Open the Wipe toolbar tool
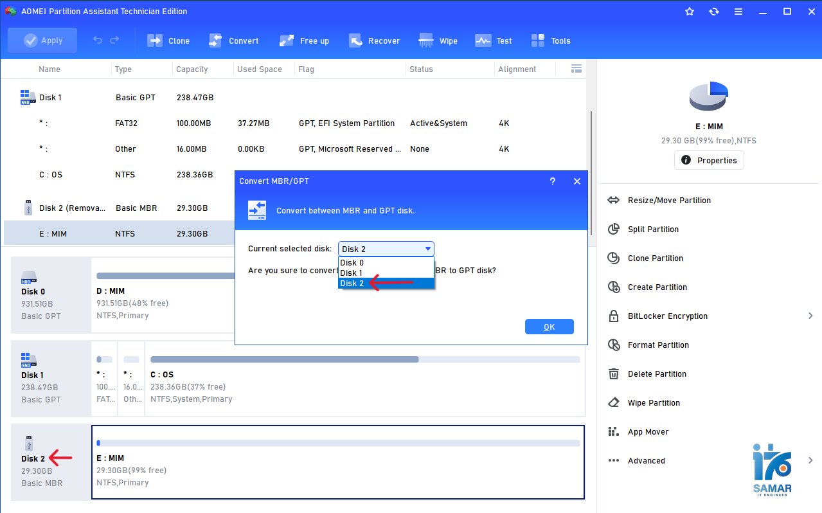This screenshot has height=513, width=822. [x=438, y=40]
